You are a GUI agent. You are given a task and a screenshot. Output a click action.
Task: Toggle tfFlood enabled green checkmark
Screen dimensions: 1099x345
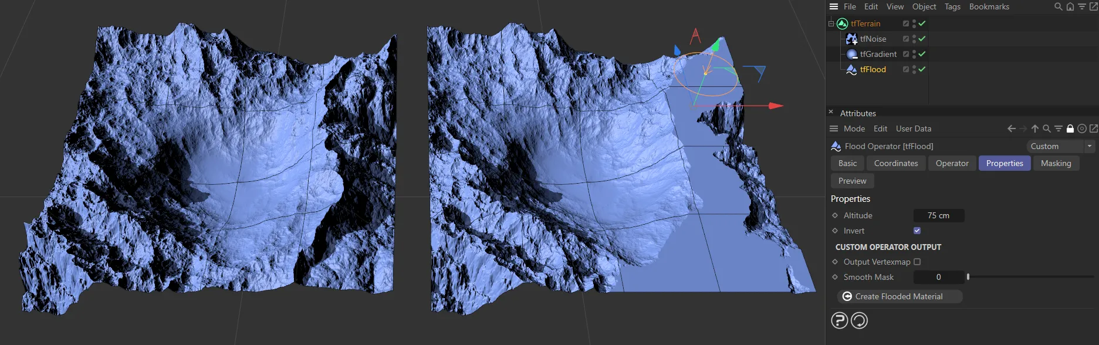[x=922, y=69]
